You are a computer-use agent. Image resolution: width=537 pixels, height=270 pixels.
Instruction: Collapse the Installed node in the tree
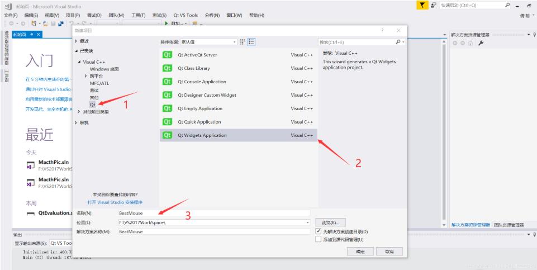[76, 51]
